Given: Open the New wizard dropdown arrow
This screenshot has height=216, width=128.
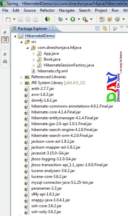Looking at the screenshot, I should pyautogui.click(x=14, y=19).
